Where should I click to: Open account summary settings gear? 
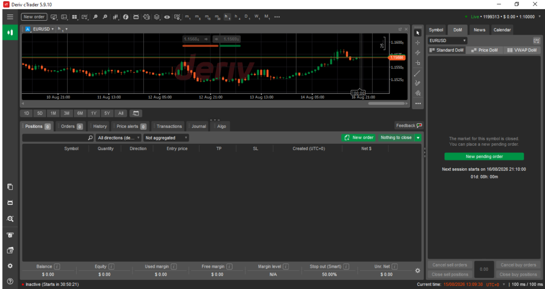[x=417, y=270]
